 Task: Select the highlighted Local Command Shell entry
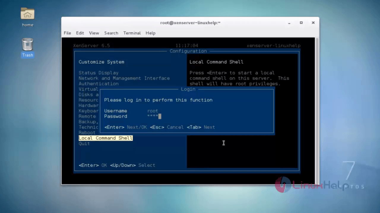[106, 138]
